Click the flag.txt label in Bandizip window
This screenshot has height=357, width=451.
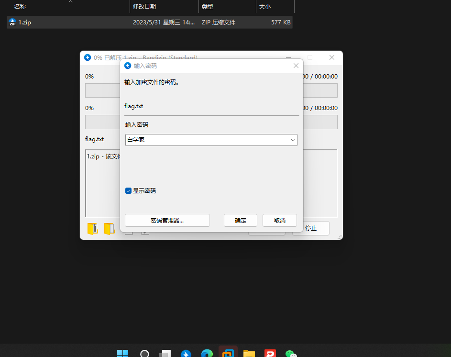point(94,139)
